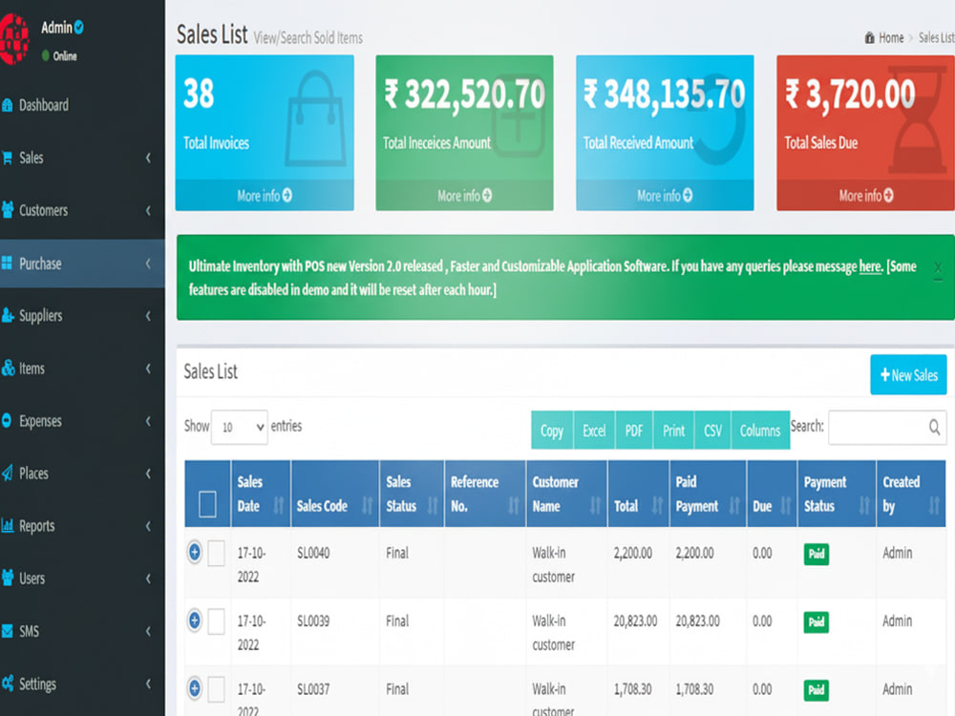Dismiss the green announcement banner
955x716 pixels.
(x=938, y=267)
